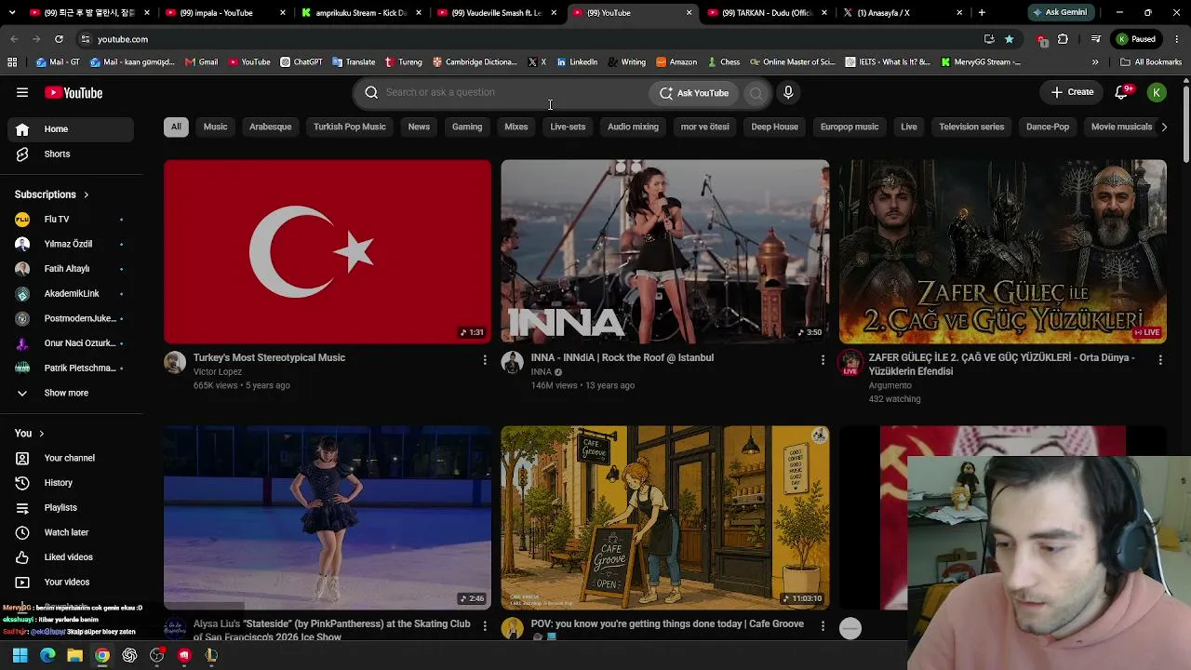Select the Turkish Pop Music chip
Viewport: 1191px width, 670px height.
tap(349, 127)
